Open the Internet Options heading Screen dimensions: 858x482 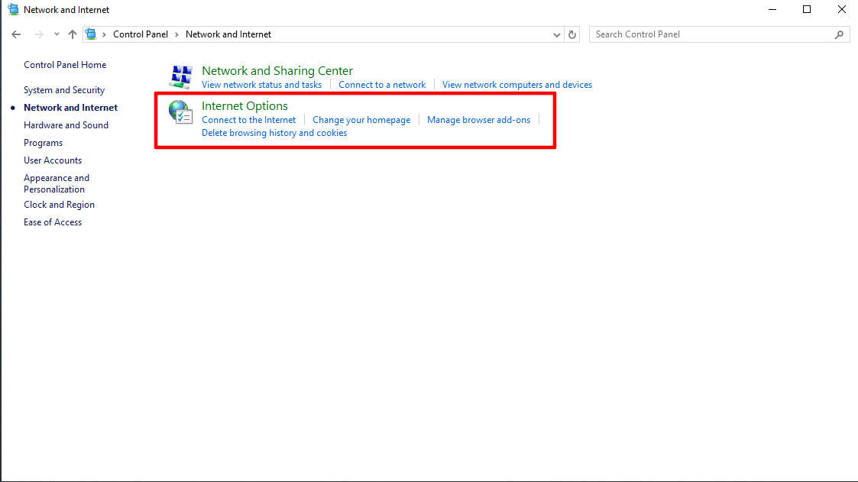244,106
